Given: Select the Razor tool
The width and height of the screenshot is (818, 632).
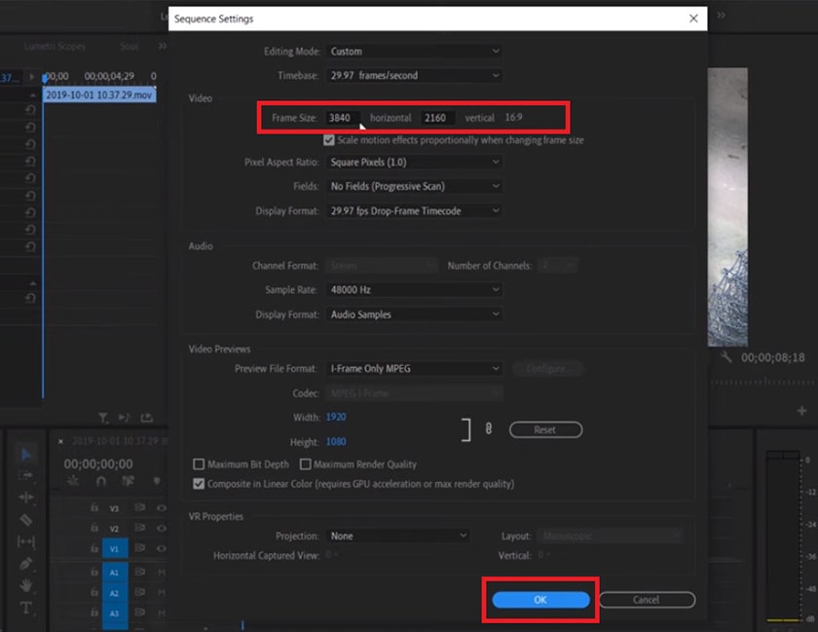Looking at the screenshot, I should (x=26, y=519).
